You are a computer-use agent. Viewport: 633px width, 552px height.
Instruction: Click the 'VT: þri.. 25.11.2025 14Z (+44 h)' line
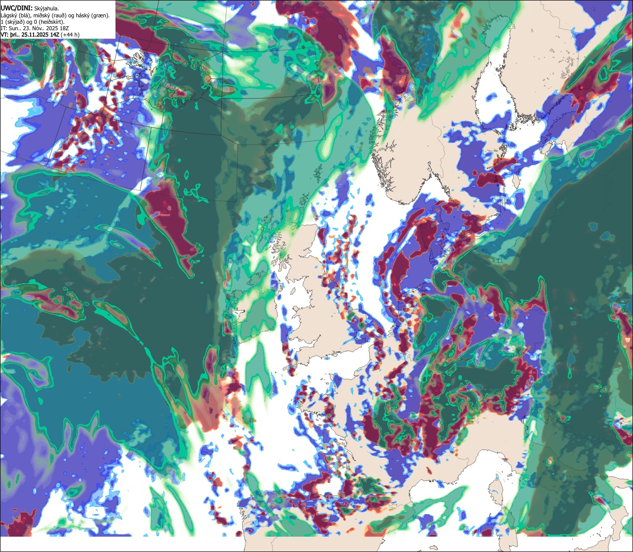(x=40, y=35)
